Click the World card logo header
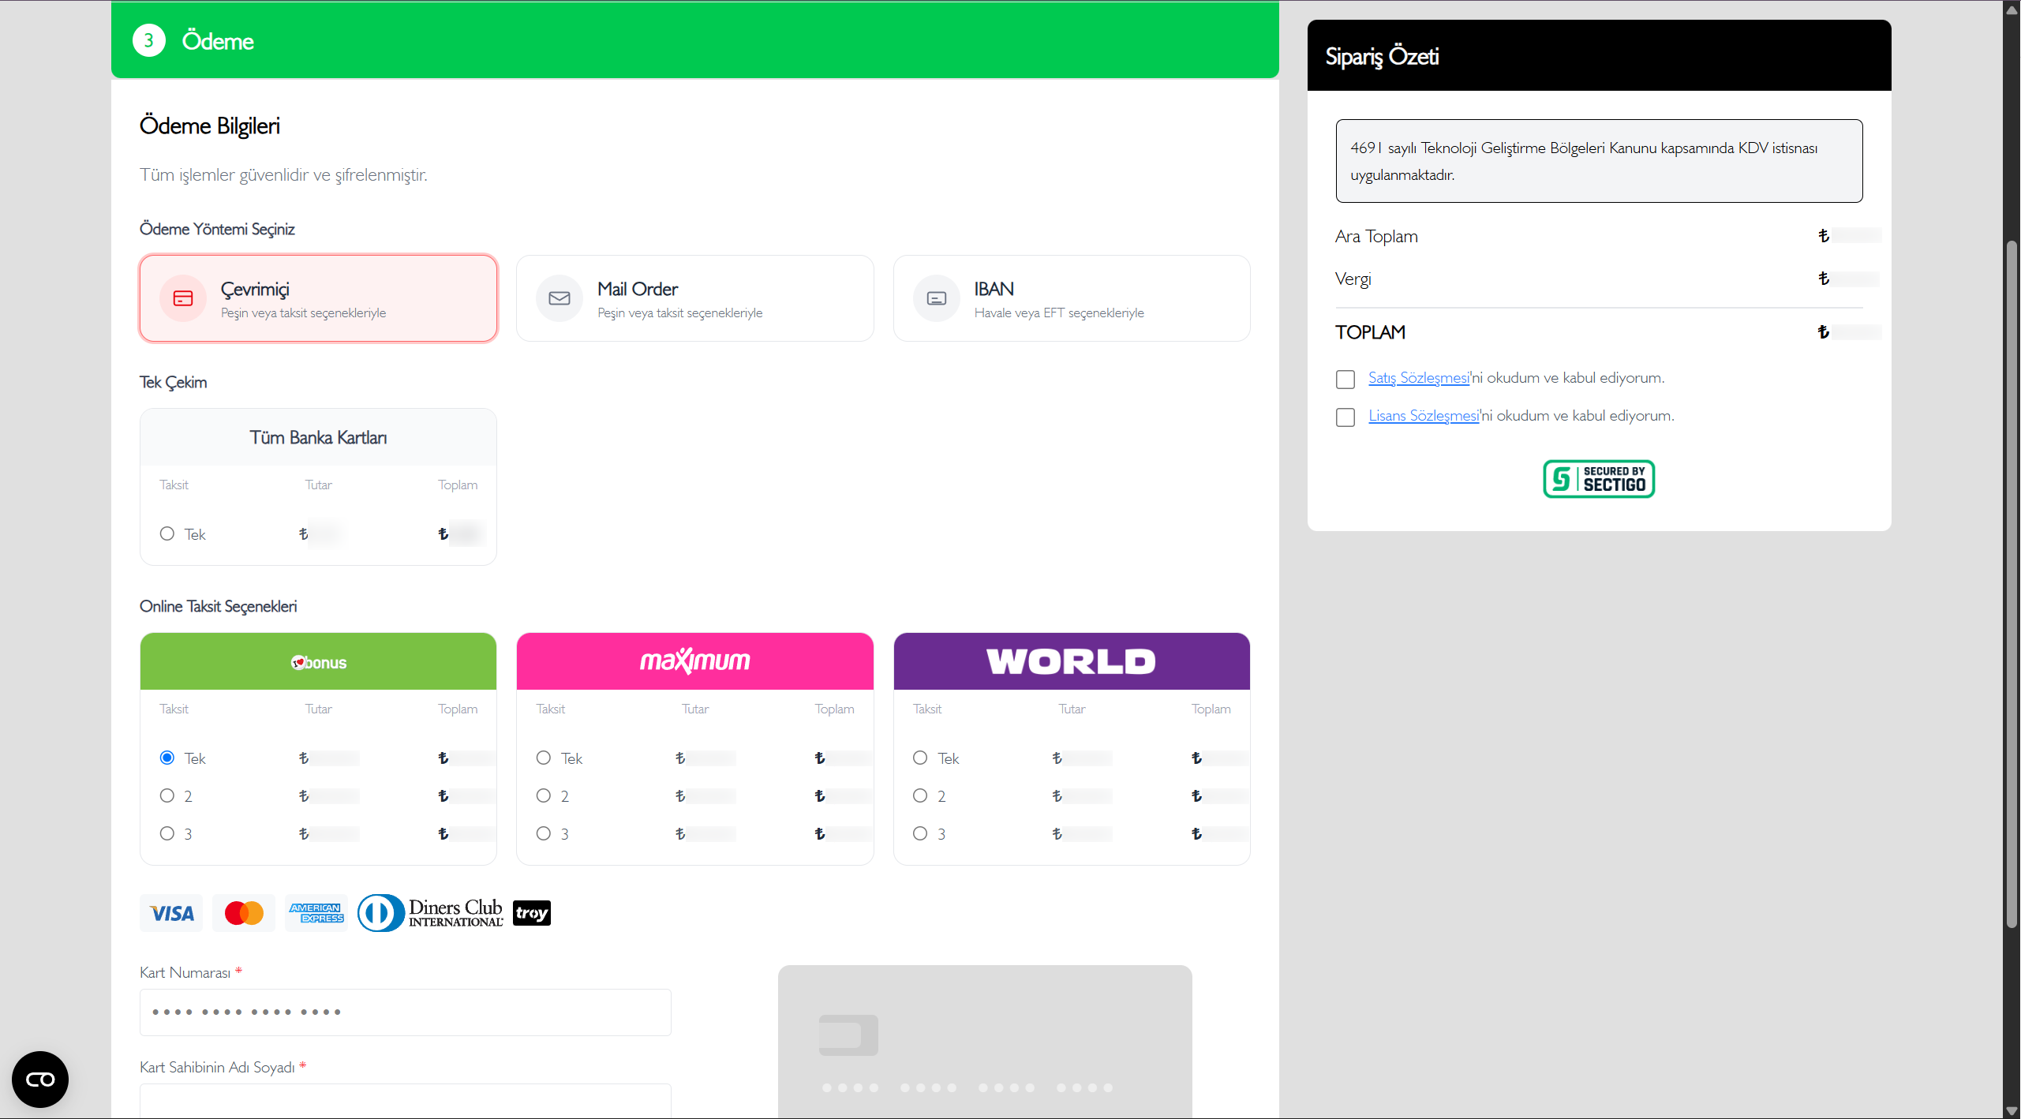The width and height of the screenshot is (2021, 1119). coord(1072,661)
